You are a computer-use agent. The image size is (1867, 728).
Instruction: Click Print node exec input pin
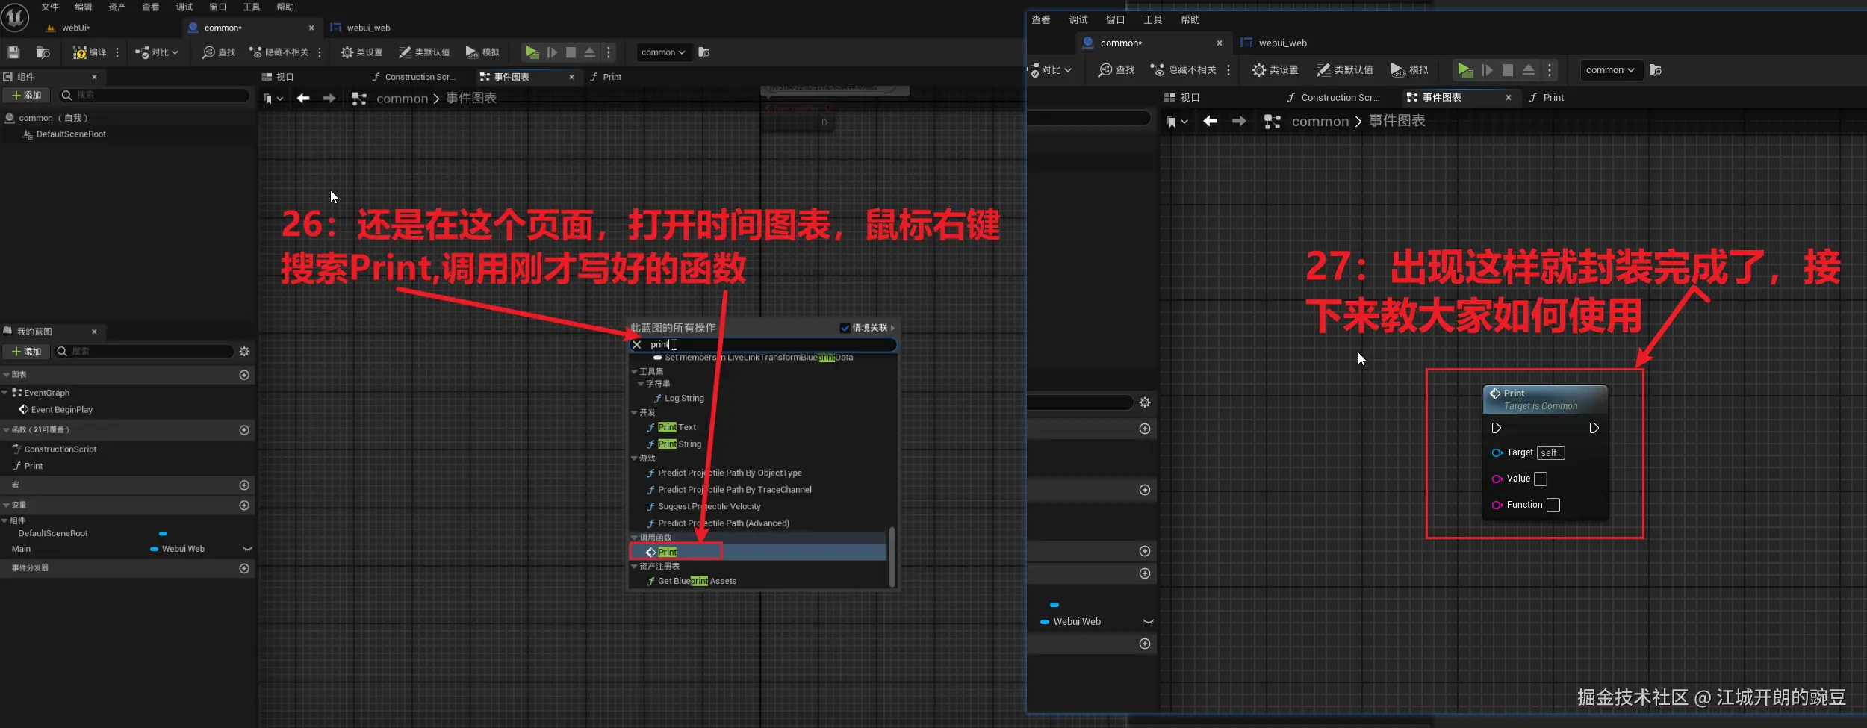pos(1496,428)
